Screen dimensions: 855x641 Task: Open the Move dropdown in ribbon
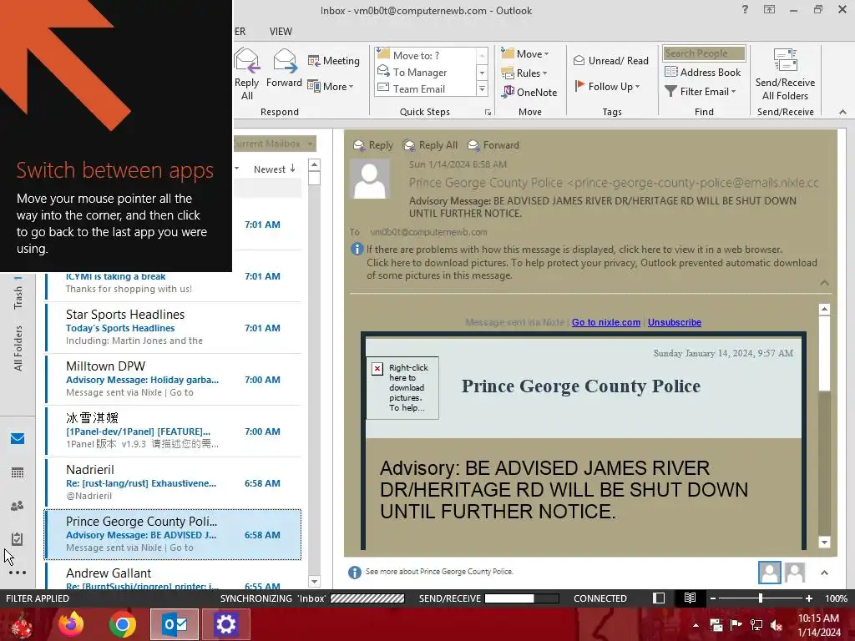click(x=525, y=53)
